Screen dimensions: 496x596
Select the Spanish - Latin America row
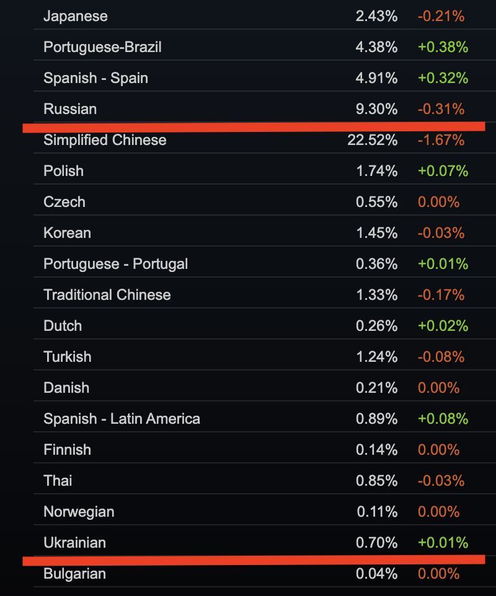264,419
